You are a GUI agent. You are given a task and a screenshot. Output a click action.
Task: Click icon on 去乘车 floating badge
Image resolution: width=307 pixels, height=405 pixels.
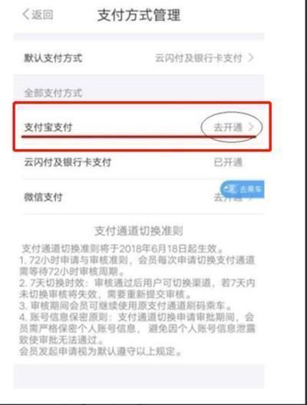(x=229, y=189)
